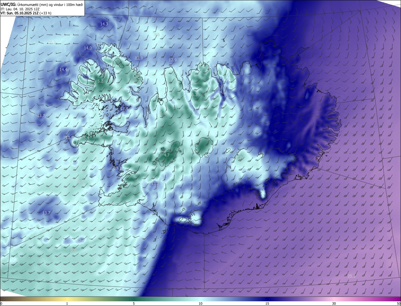This screenshot has width=401, height=306.
Task: Click the color scale tick label 10
Action: tap(200, 303)
